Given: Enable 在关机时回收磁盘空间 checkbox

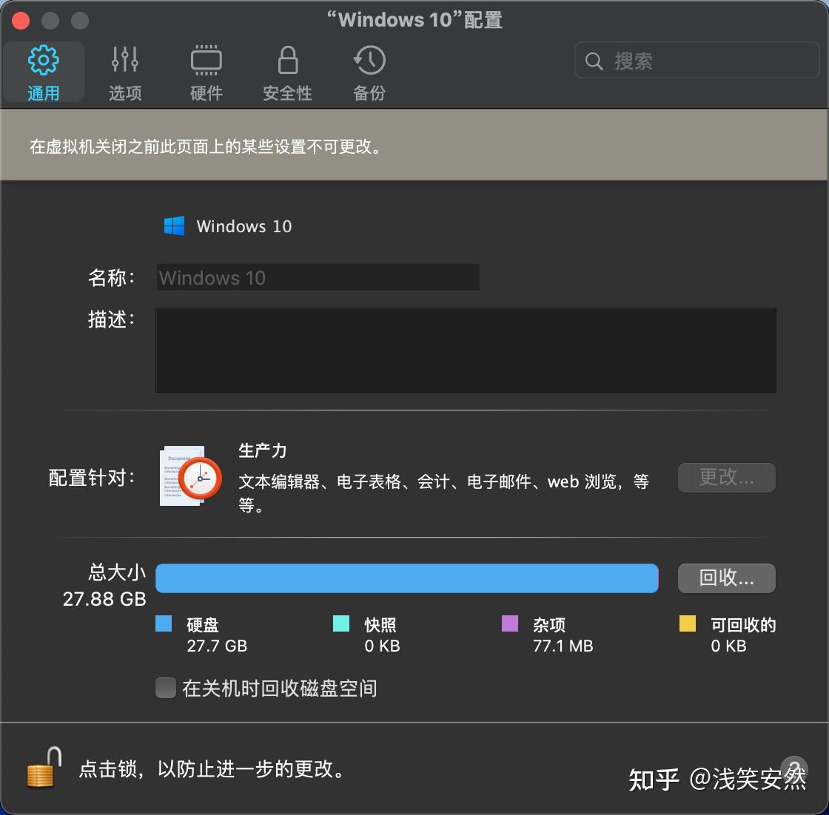Looking at the screenshot, I should point(165,688).
